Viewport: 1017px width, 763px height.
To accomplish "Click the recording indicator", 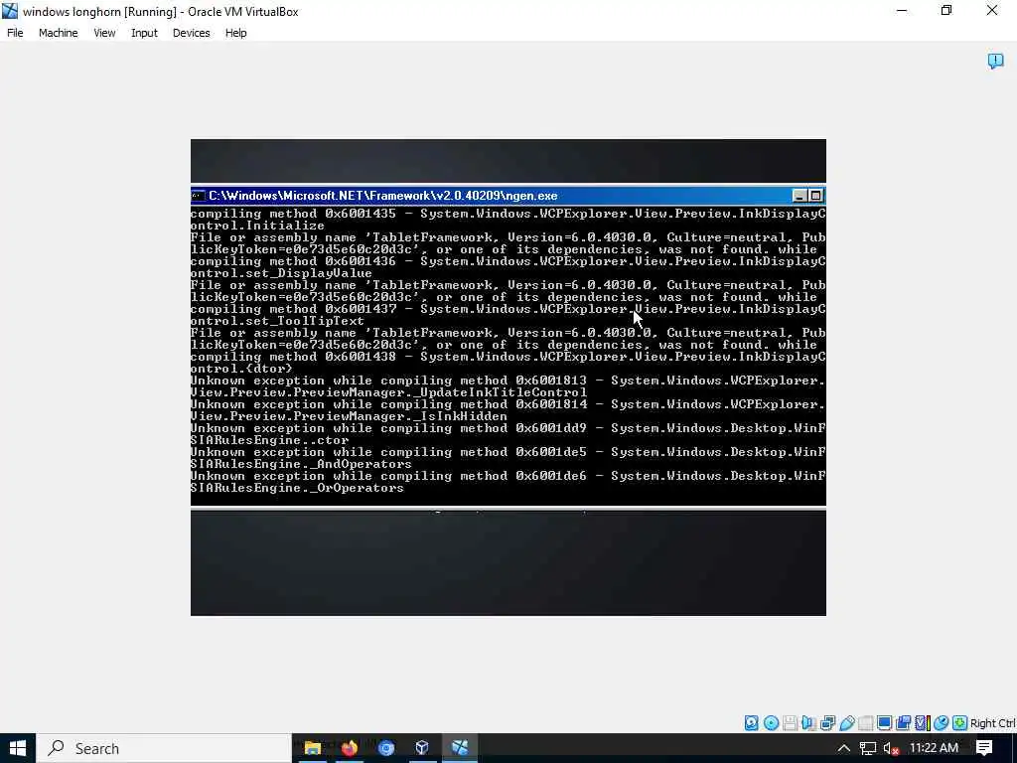I will tap(903, 723).
